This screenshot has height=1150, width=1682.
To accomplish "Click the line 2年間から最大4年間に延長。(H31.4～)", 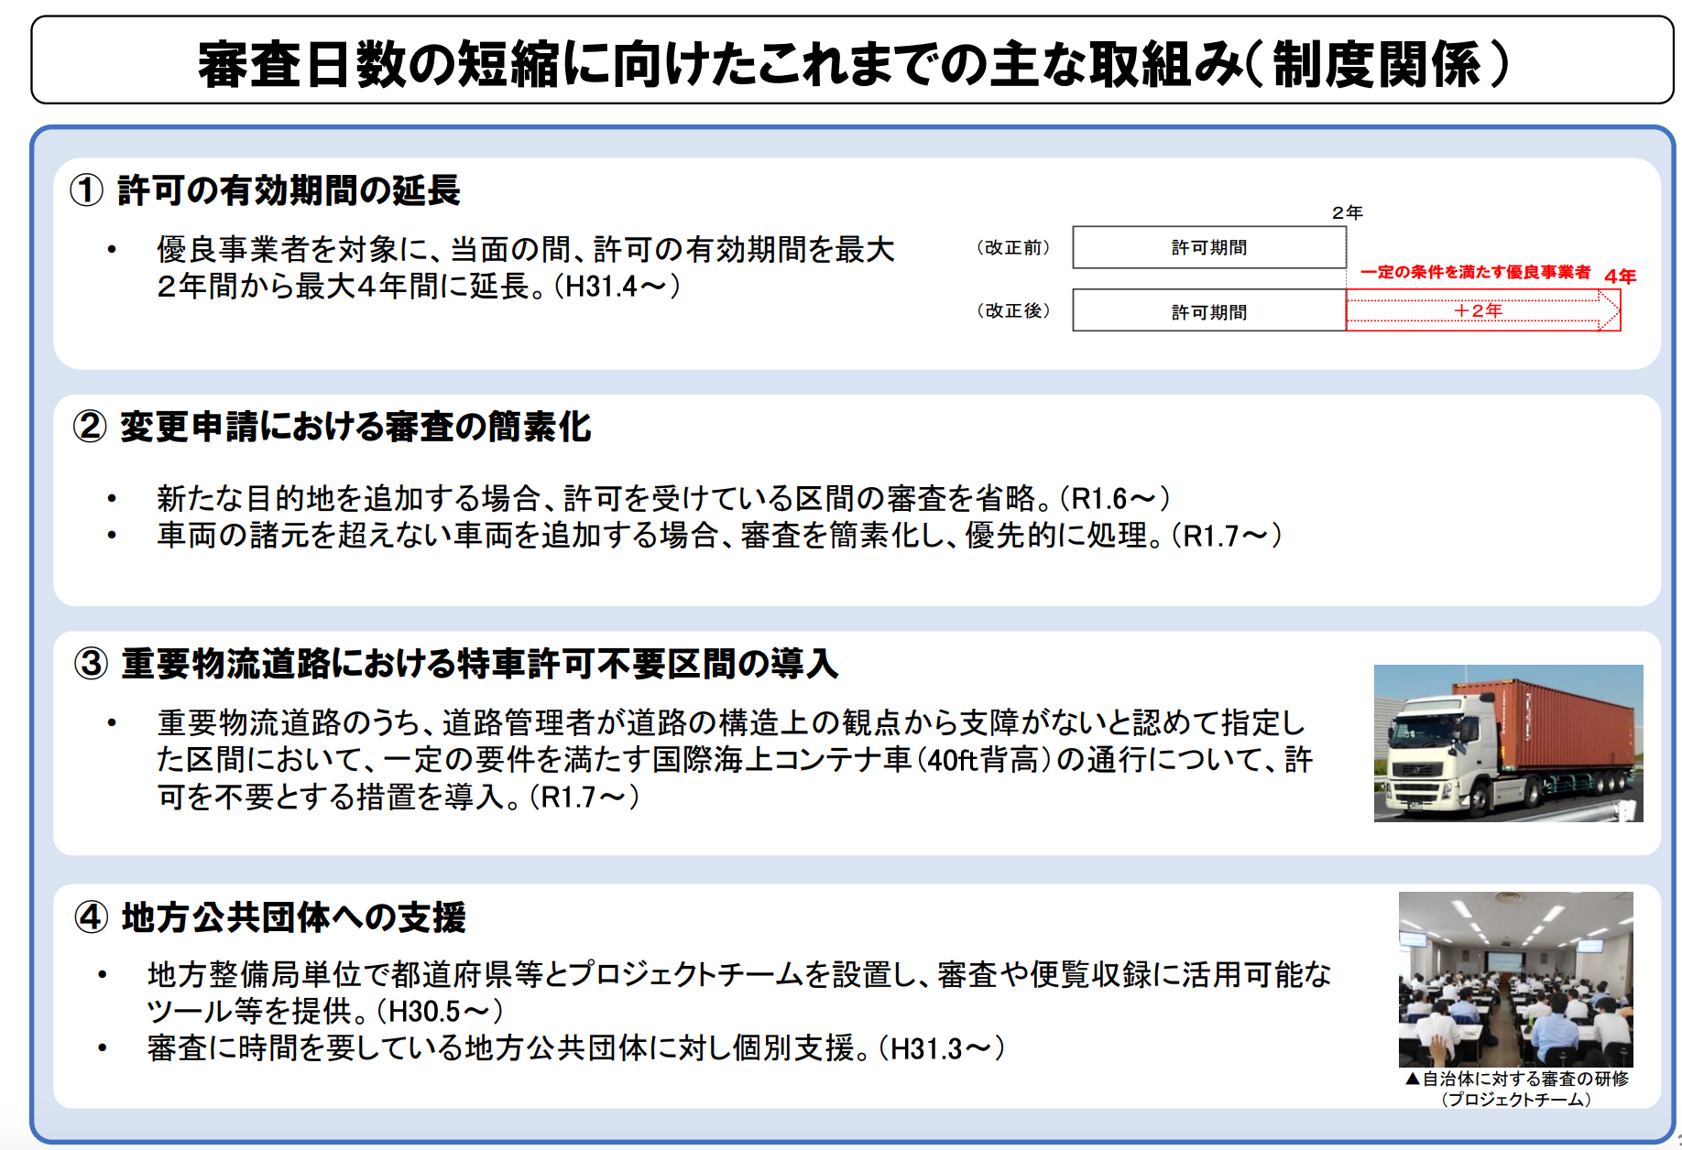I will click(419, 287).
